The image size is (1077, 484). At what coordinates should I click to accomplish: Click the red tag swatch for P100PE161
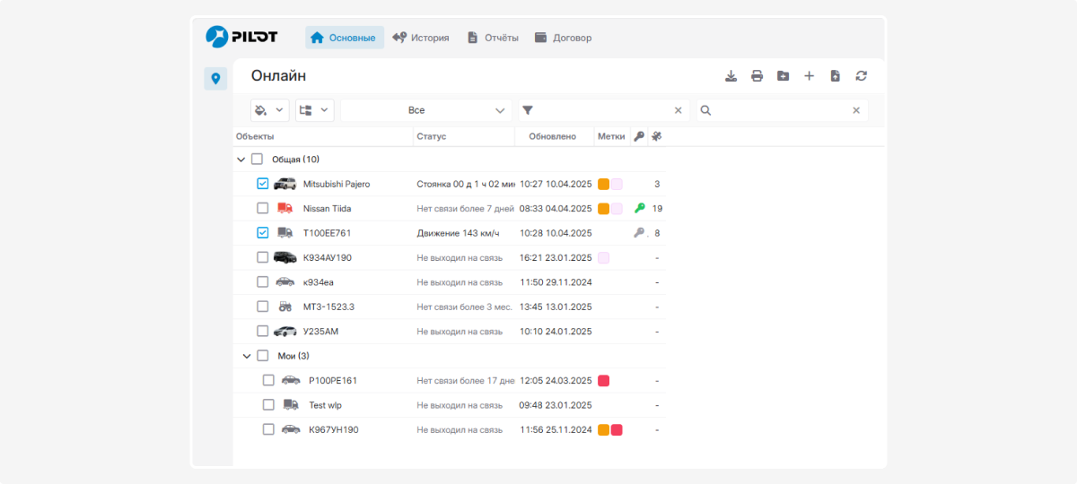click(604, 381)
